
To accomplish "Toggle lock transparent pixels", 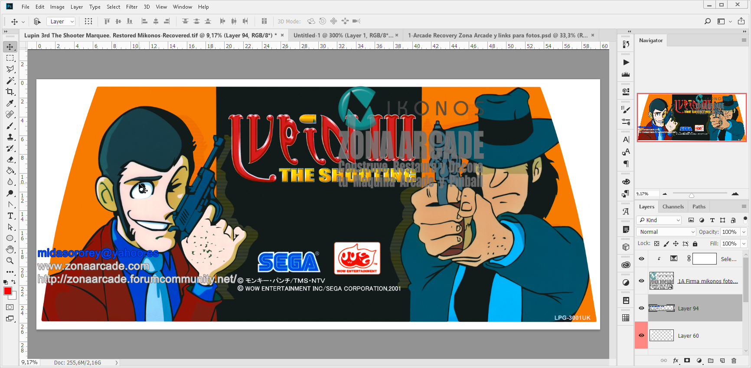I will (x=656, y=244).
